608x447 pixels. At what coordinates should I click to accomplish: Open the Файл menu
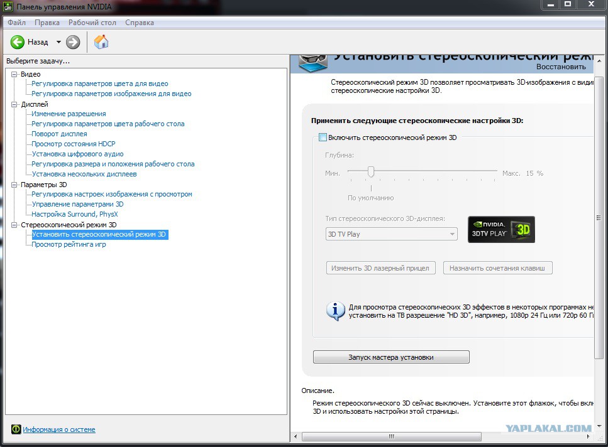pyautogui.click(x=16, y=23)
